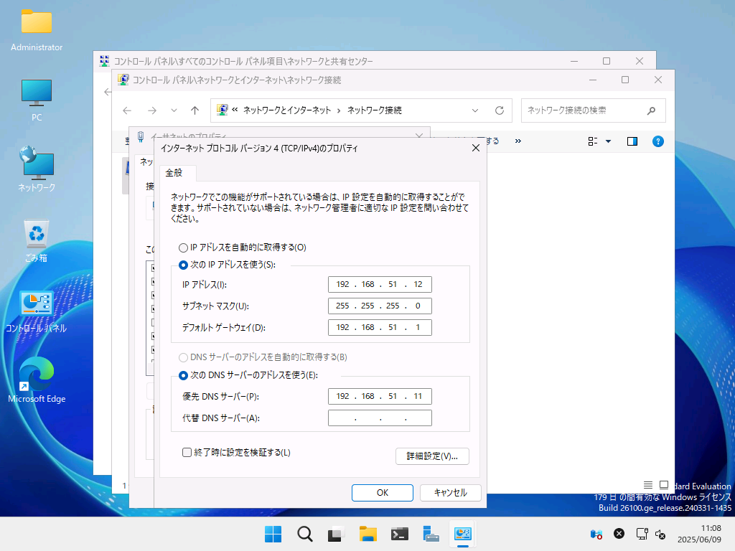
Task: Click the empty 代替 DNS サーバー field
Action: [x=380, y=418]
